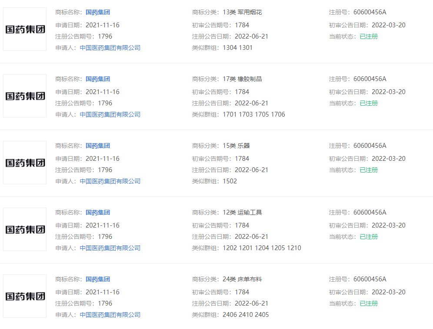Click application date 2021-11-16 in 乐器 row
This screenshot has width=433, height=329.
(x=103, y=159)
